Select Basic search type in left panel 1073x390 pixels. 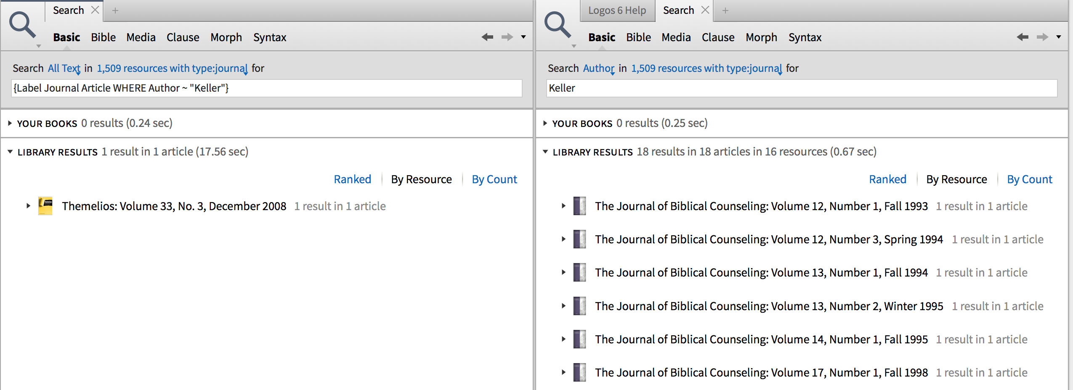click(66, 37)
